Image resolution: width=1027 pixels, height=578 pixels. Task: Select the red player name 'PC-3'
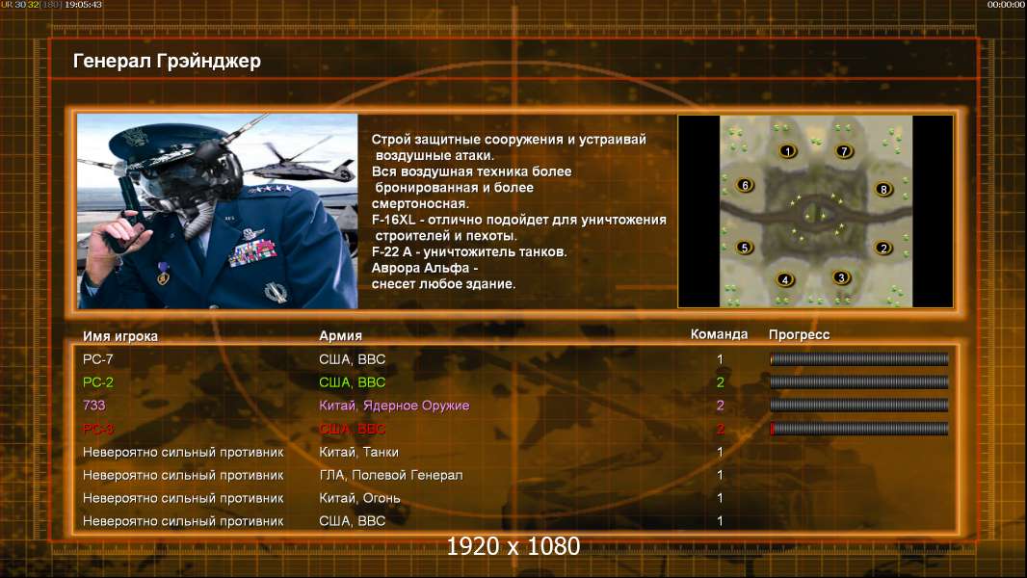pos(97,429)
